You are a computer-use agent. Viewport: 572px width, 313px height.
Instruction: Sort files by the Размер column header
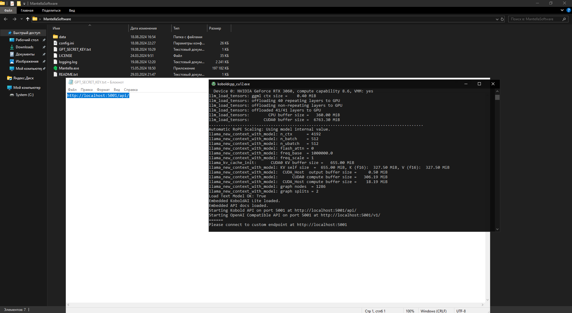215,28
